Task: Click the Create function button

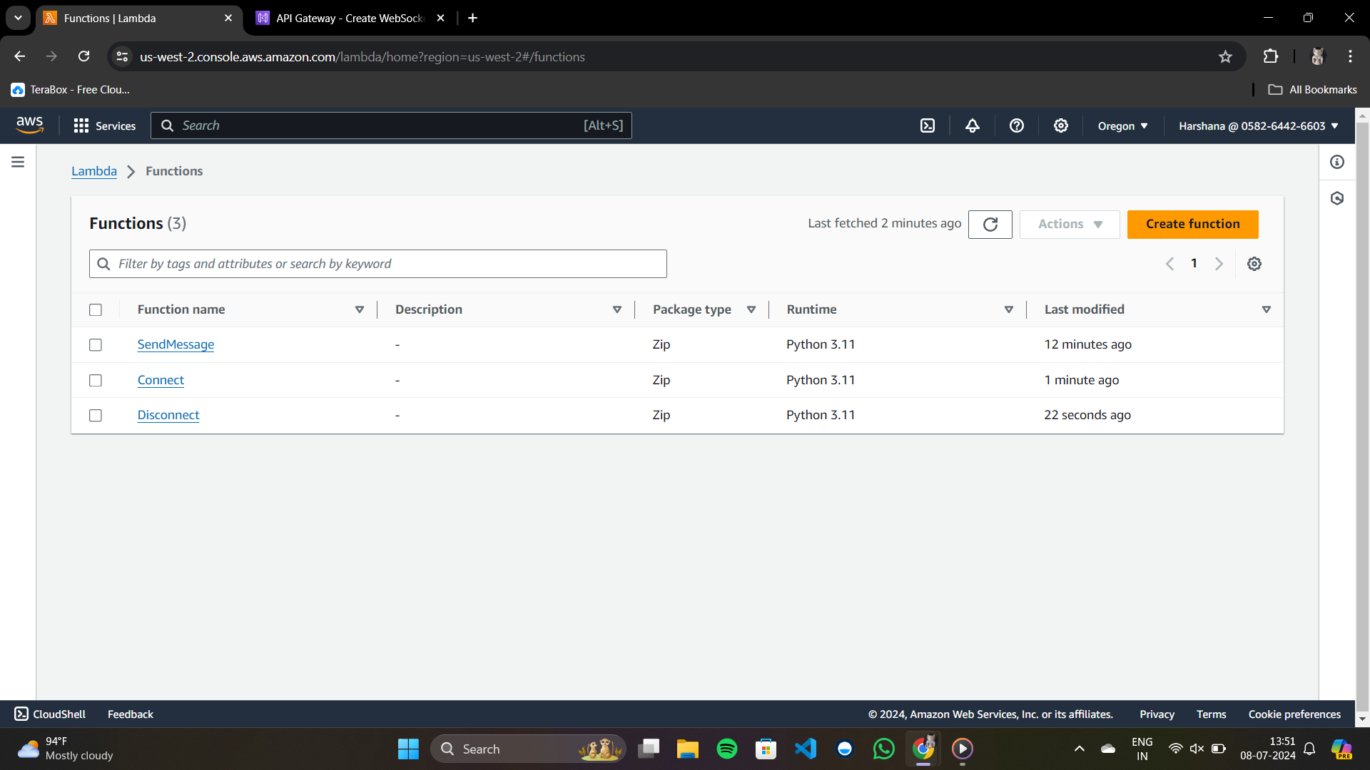Action: tap(1192, 224)
